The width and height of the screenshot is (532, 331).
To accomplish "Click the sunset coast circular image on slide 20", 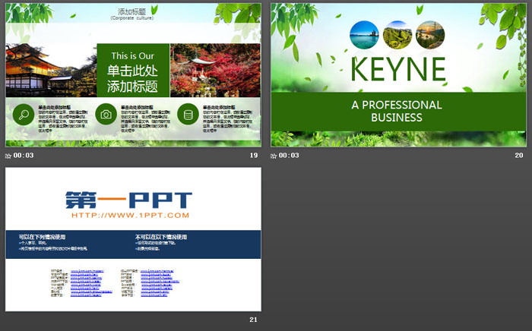I will click(428, 34).
